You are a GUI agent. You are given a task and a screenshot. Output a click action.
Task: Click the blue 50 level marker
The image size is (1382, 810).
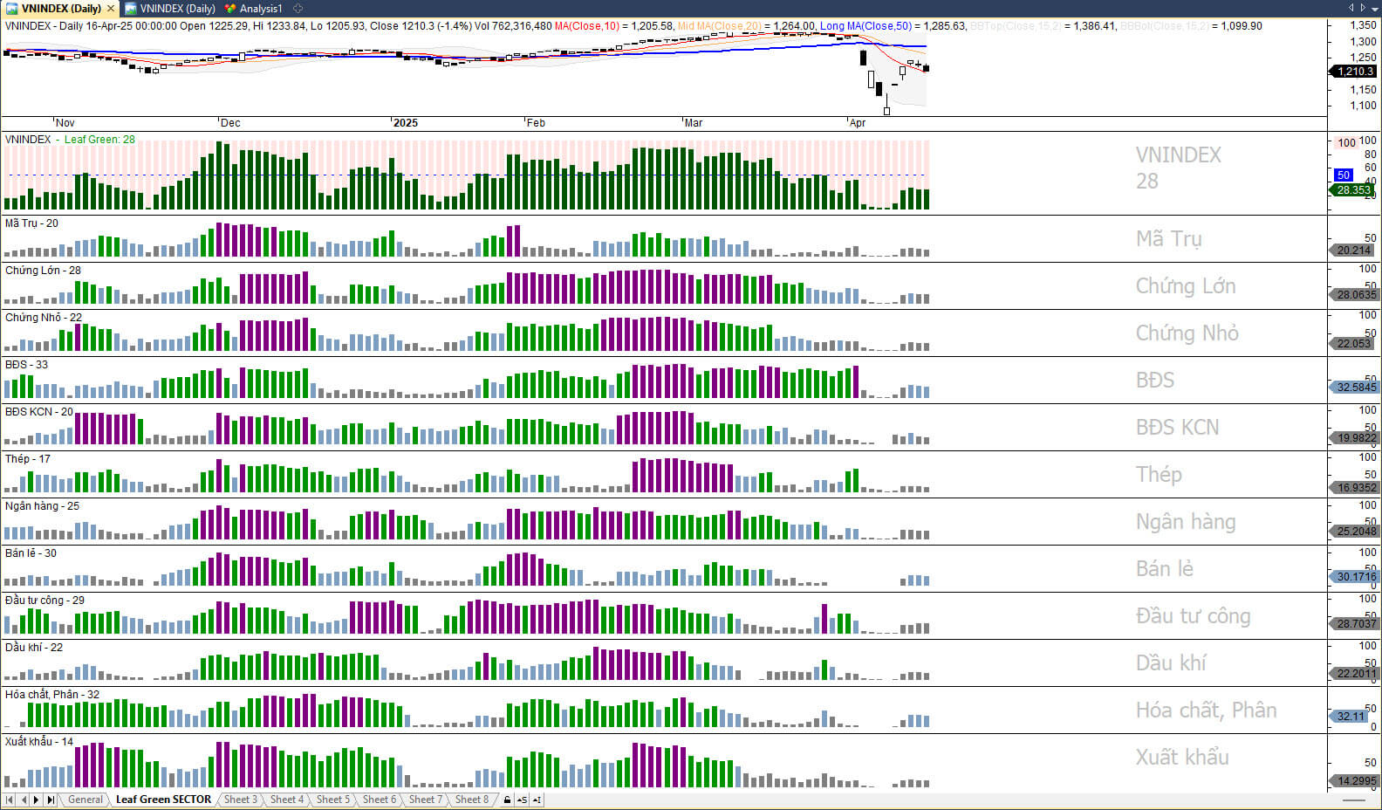[x=1344, y=175]
